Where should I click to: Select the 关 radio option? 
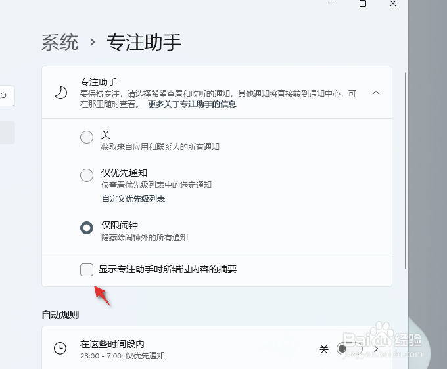click(87, 137)
